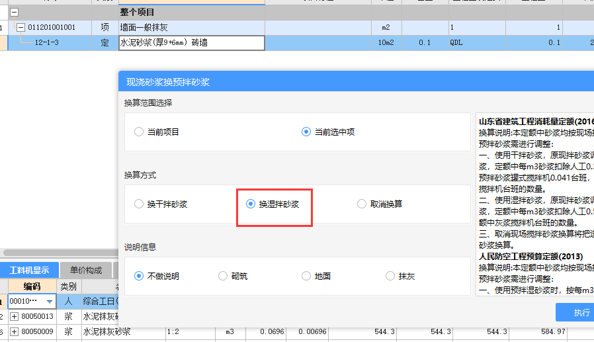This screenshot has height=342, width=594.
Task: Choose 换湿拌砂浆 conversion method
Action: (x=251, y=204)
